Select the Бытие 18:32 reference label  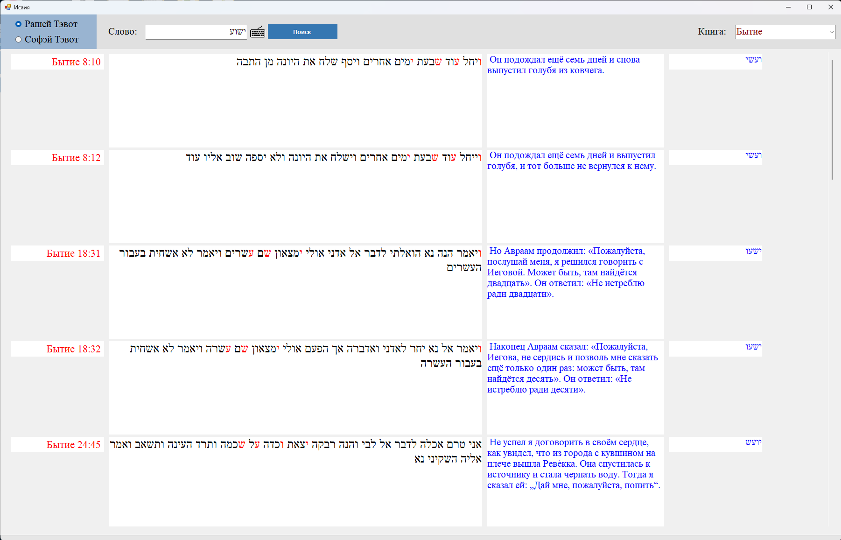tap(73, 349)
